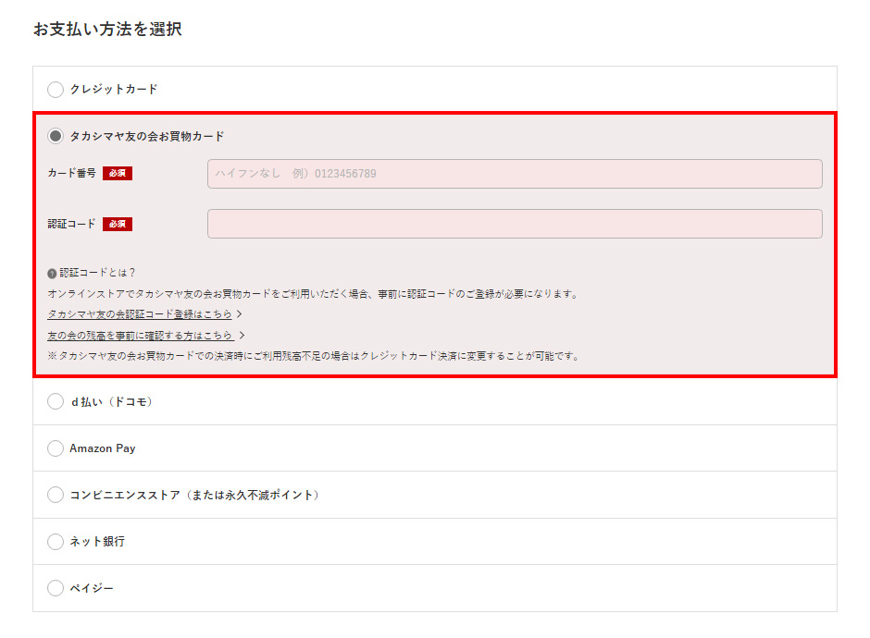
Task: Click the arrow after 認証コード登録はこちら
Action: pyautogui.click(x=239, y=313)
